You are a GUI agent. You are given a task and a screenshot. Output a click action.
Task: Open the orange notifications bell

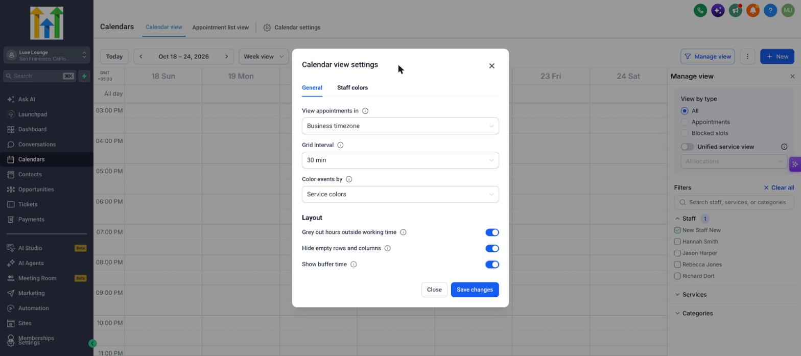coord(753,10)
